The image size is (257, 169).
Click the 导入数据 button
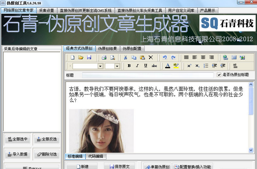coord(18,154)
